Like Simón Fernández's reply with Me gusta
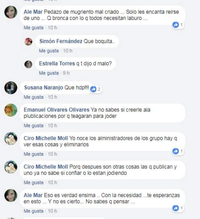 [49, 51]
